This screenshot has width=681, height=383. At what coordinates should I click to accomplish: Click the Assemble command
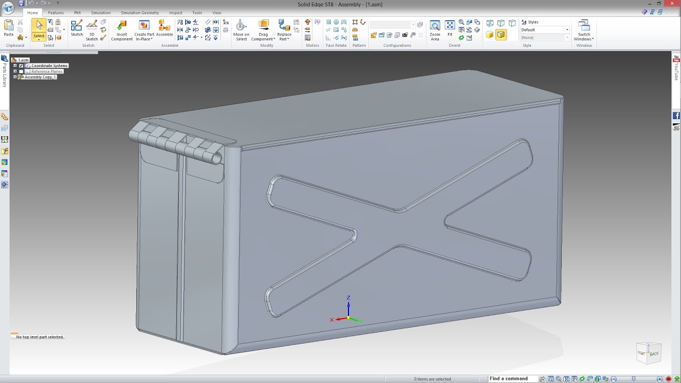coord(164,29)
